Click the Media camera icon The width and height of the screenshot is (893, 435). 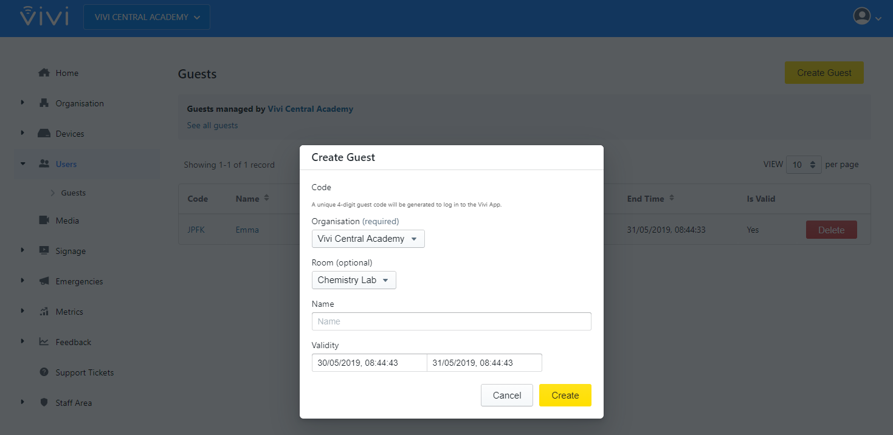click(44, 221)
